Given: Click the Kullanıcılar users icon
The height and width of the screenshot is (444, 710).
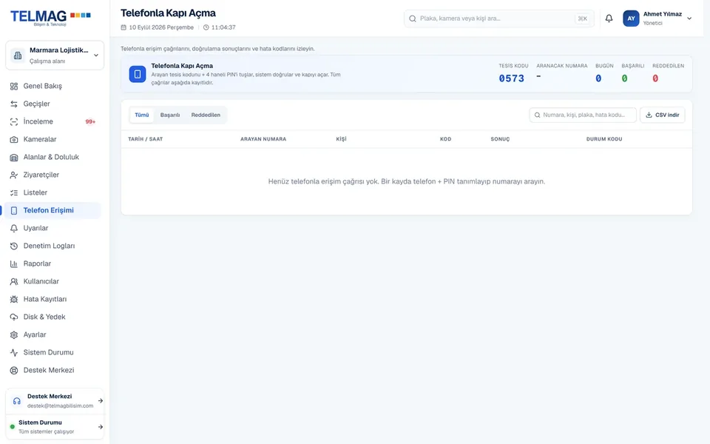Looking at the screenshot, I should 14,281.
